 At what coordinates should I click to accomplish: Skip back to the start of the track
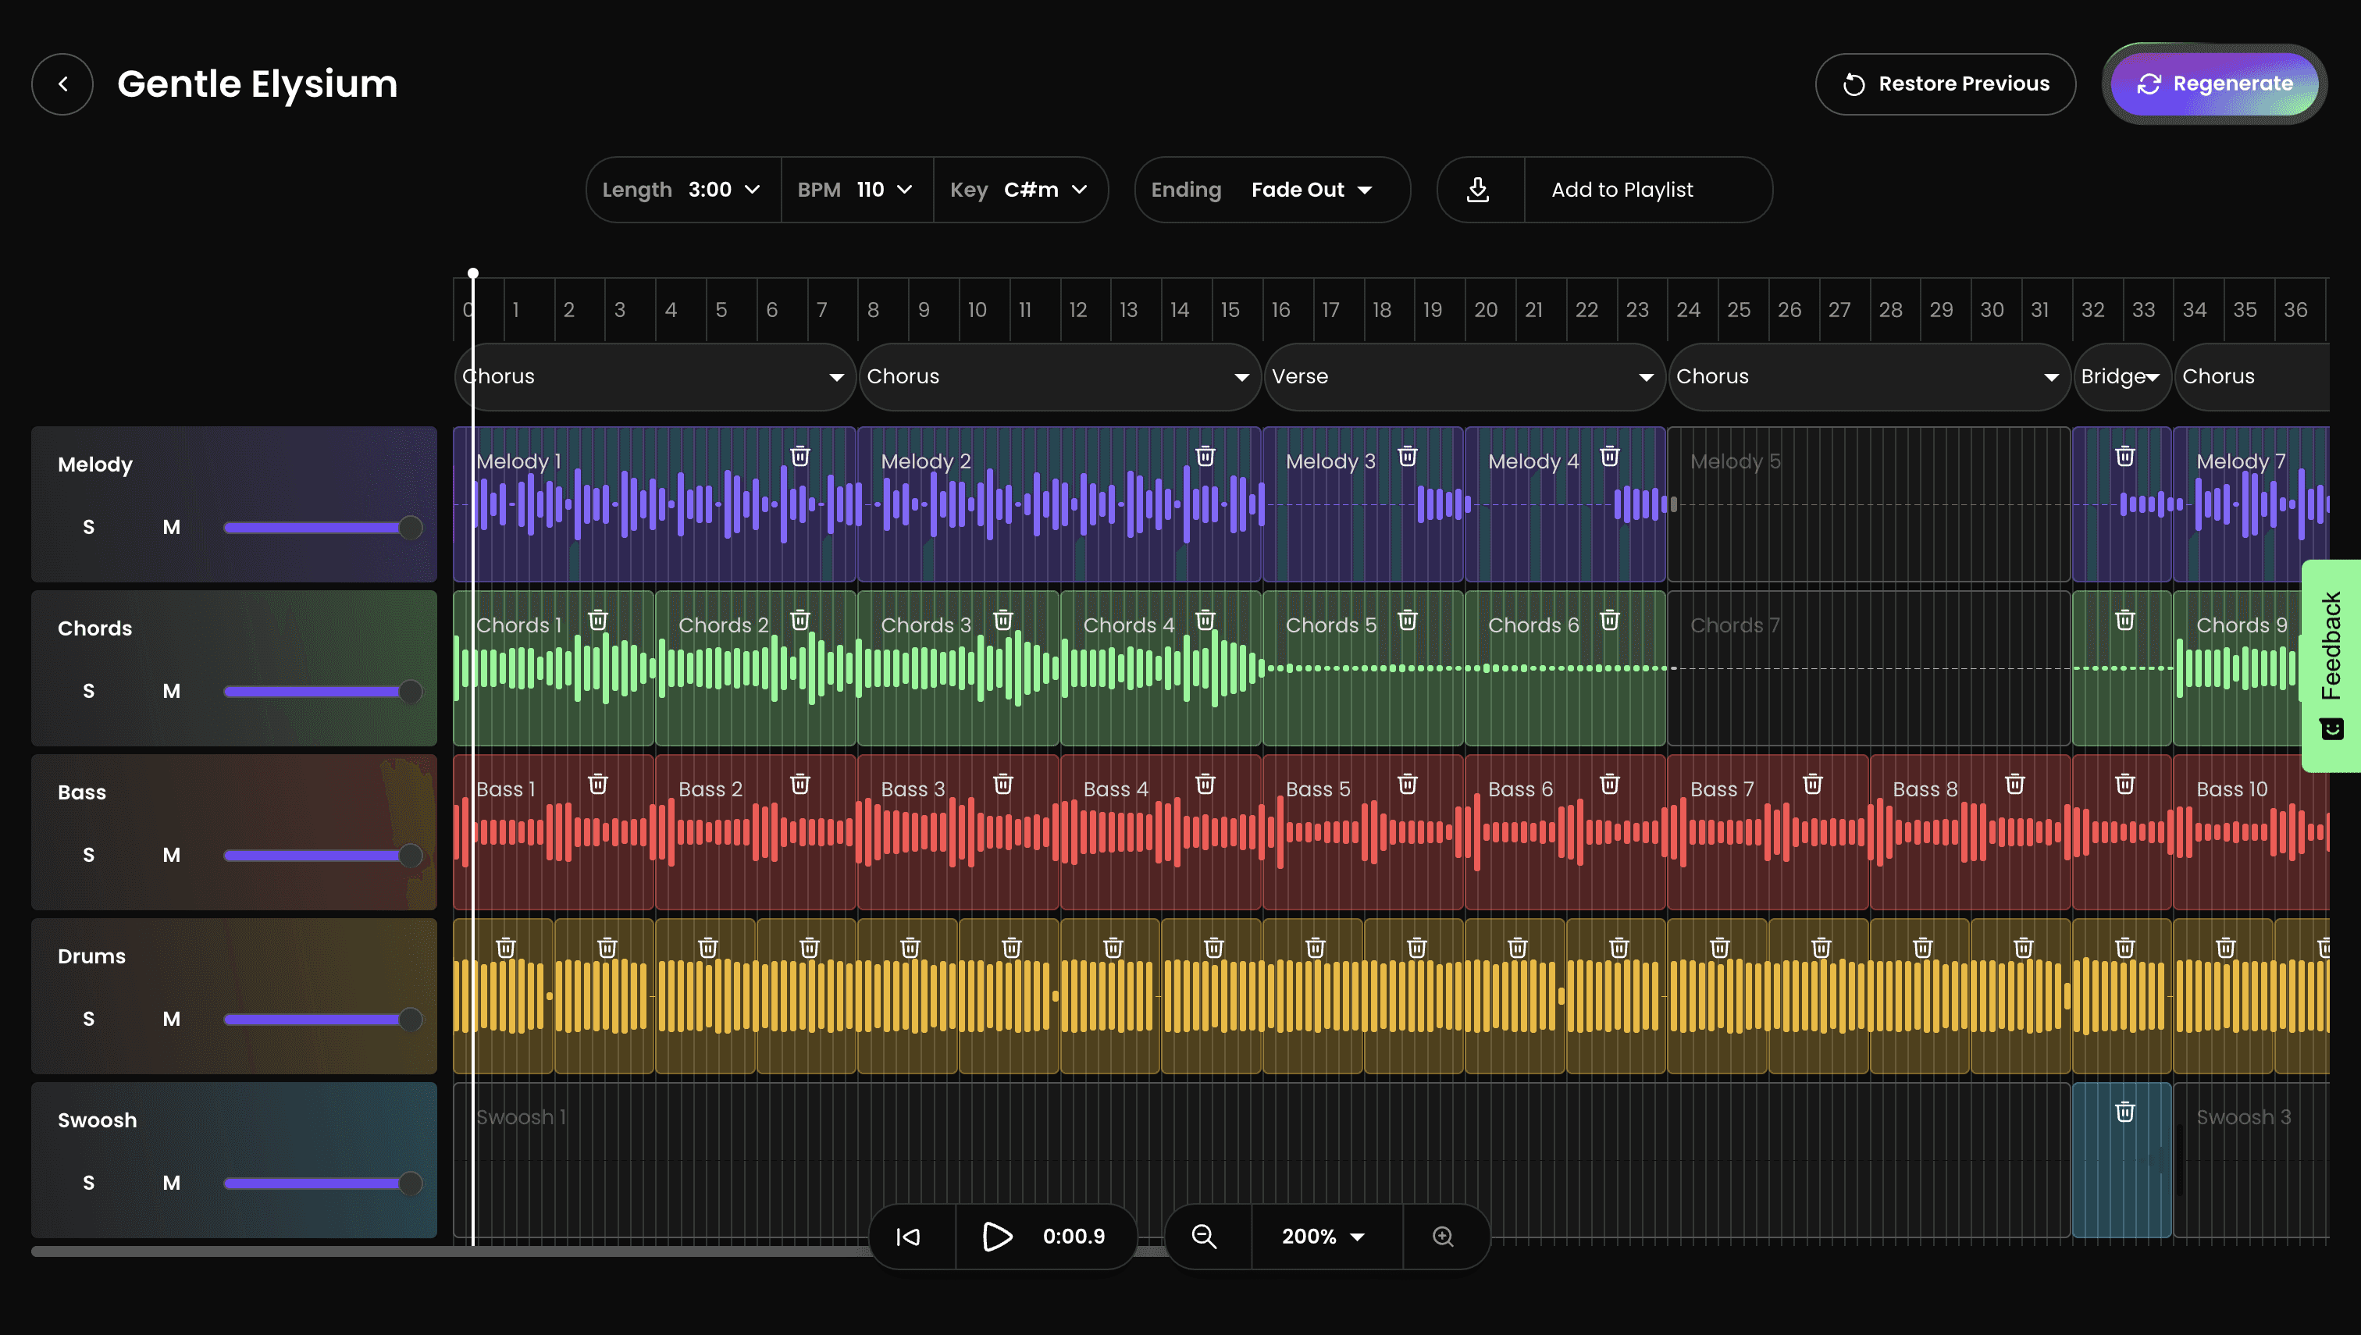908,1237
